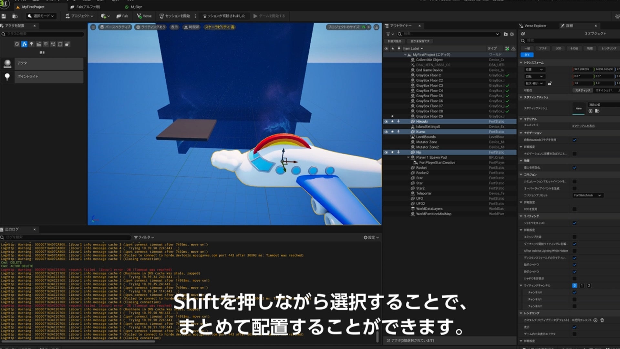Expand Kumo tree item in outliner
This screenshot has height=349, width=620.
tap(407, 132)
